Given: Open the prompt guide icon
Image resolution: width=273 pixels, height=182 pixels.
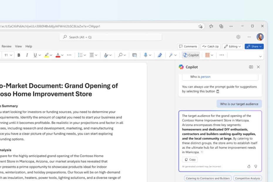Looking at the screenshot, I should 218,91.
